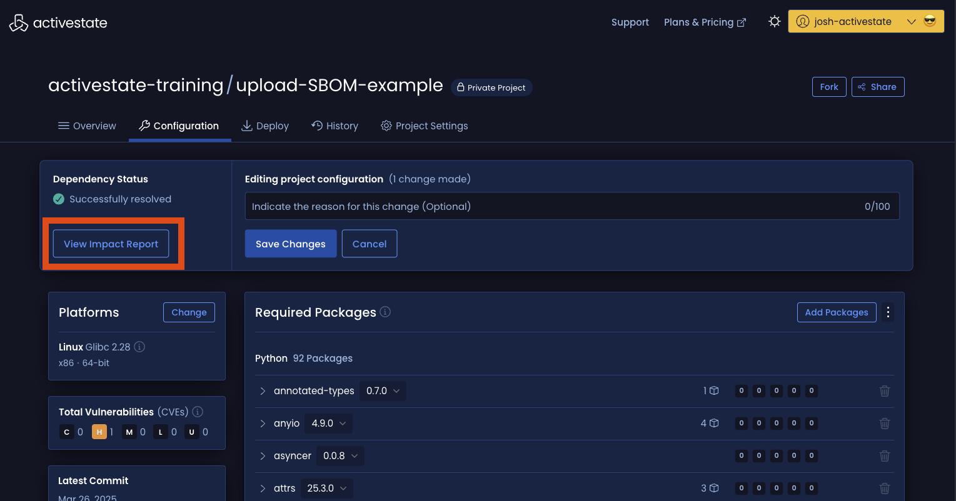Click the dependency cube icon for anyio
The image size is (956, 501).
coord(714,424)
